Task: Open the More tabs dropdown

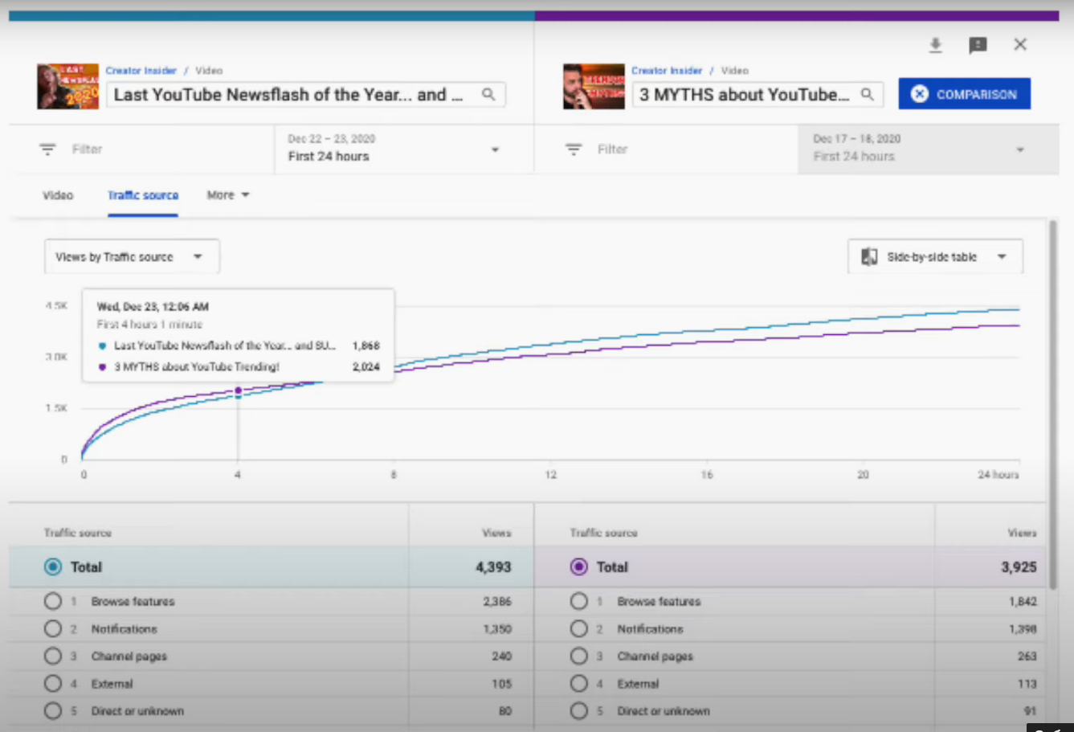Action: coord(227,194)
